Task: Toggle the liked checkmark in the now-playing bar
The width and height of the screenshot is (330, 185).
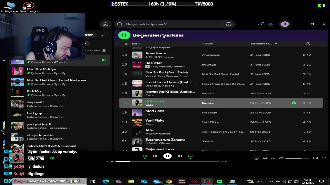Action: 52,158
